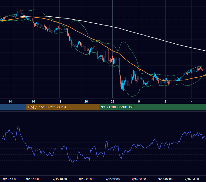This screenshot has height=182, width=206.
Task: Click the blue session bar before ロンドン
Action: 13,107
